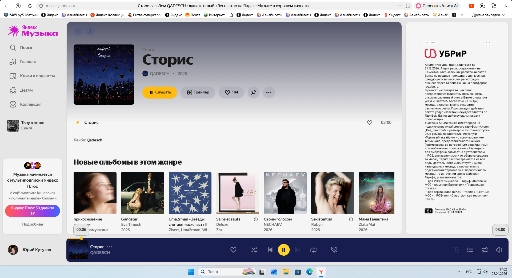Pin the Сторис album
This screenshot has height=278, width=512.
254,92
